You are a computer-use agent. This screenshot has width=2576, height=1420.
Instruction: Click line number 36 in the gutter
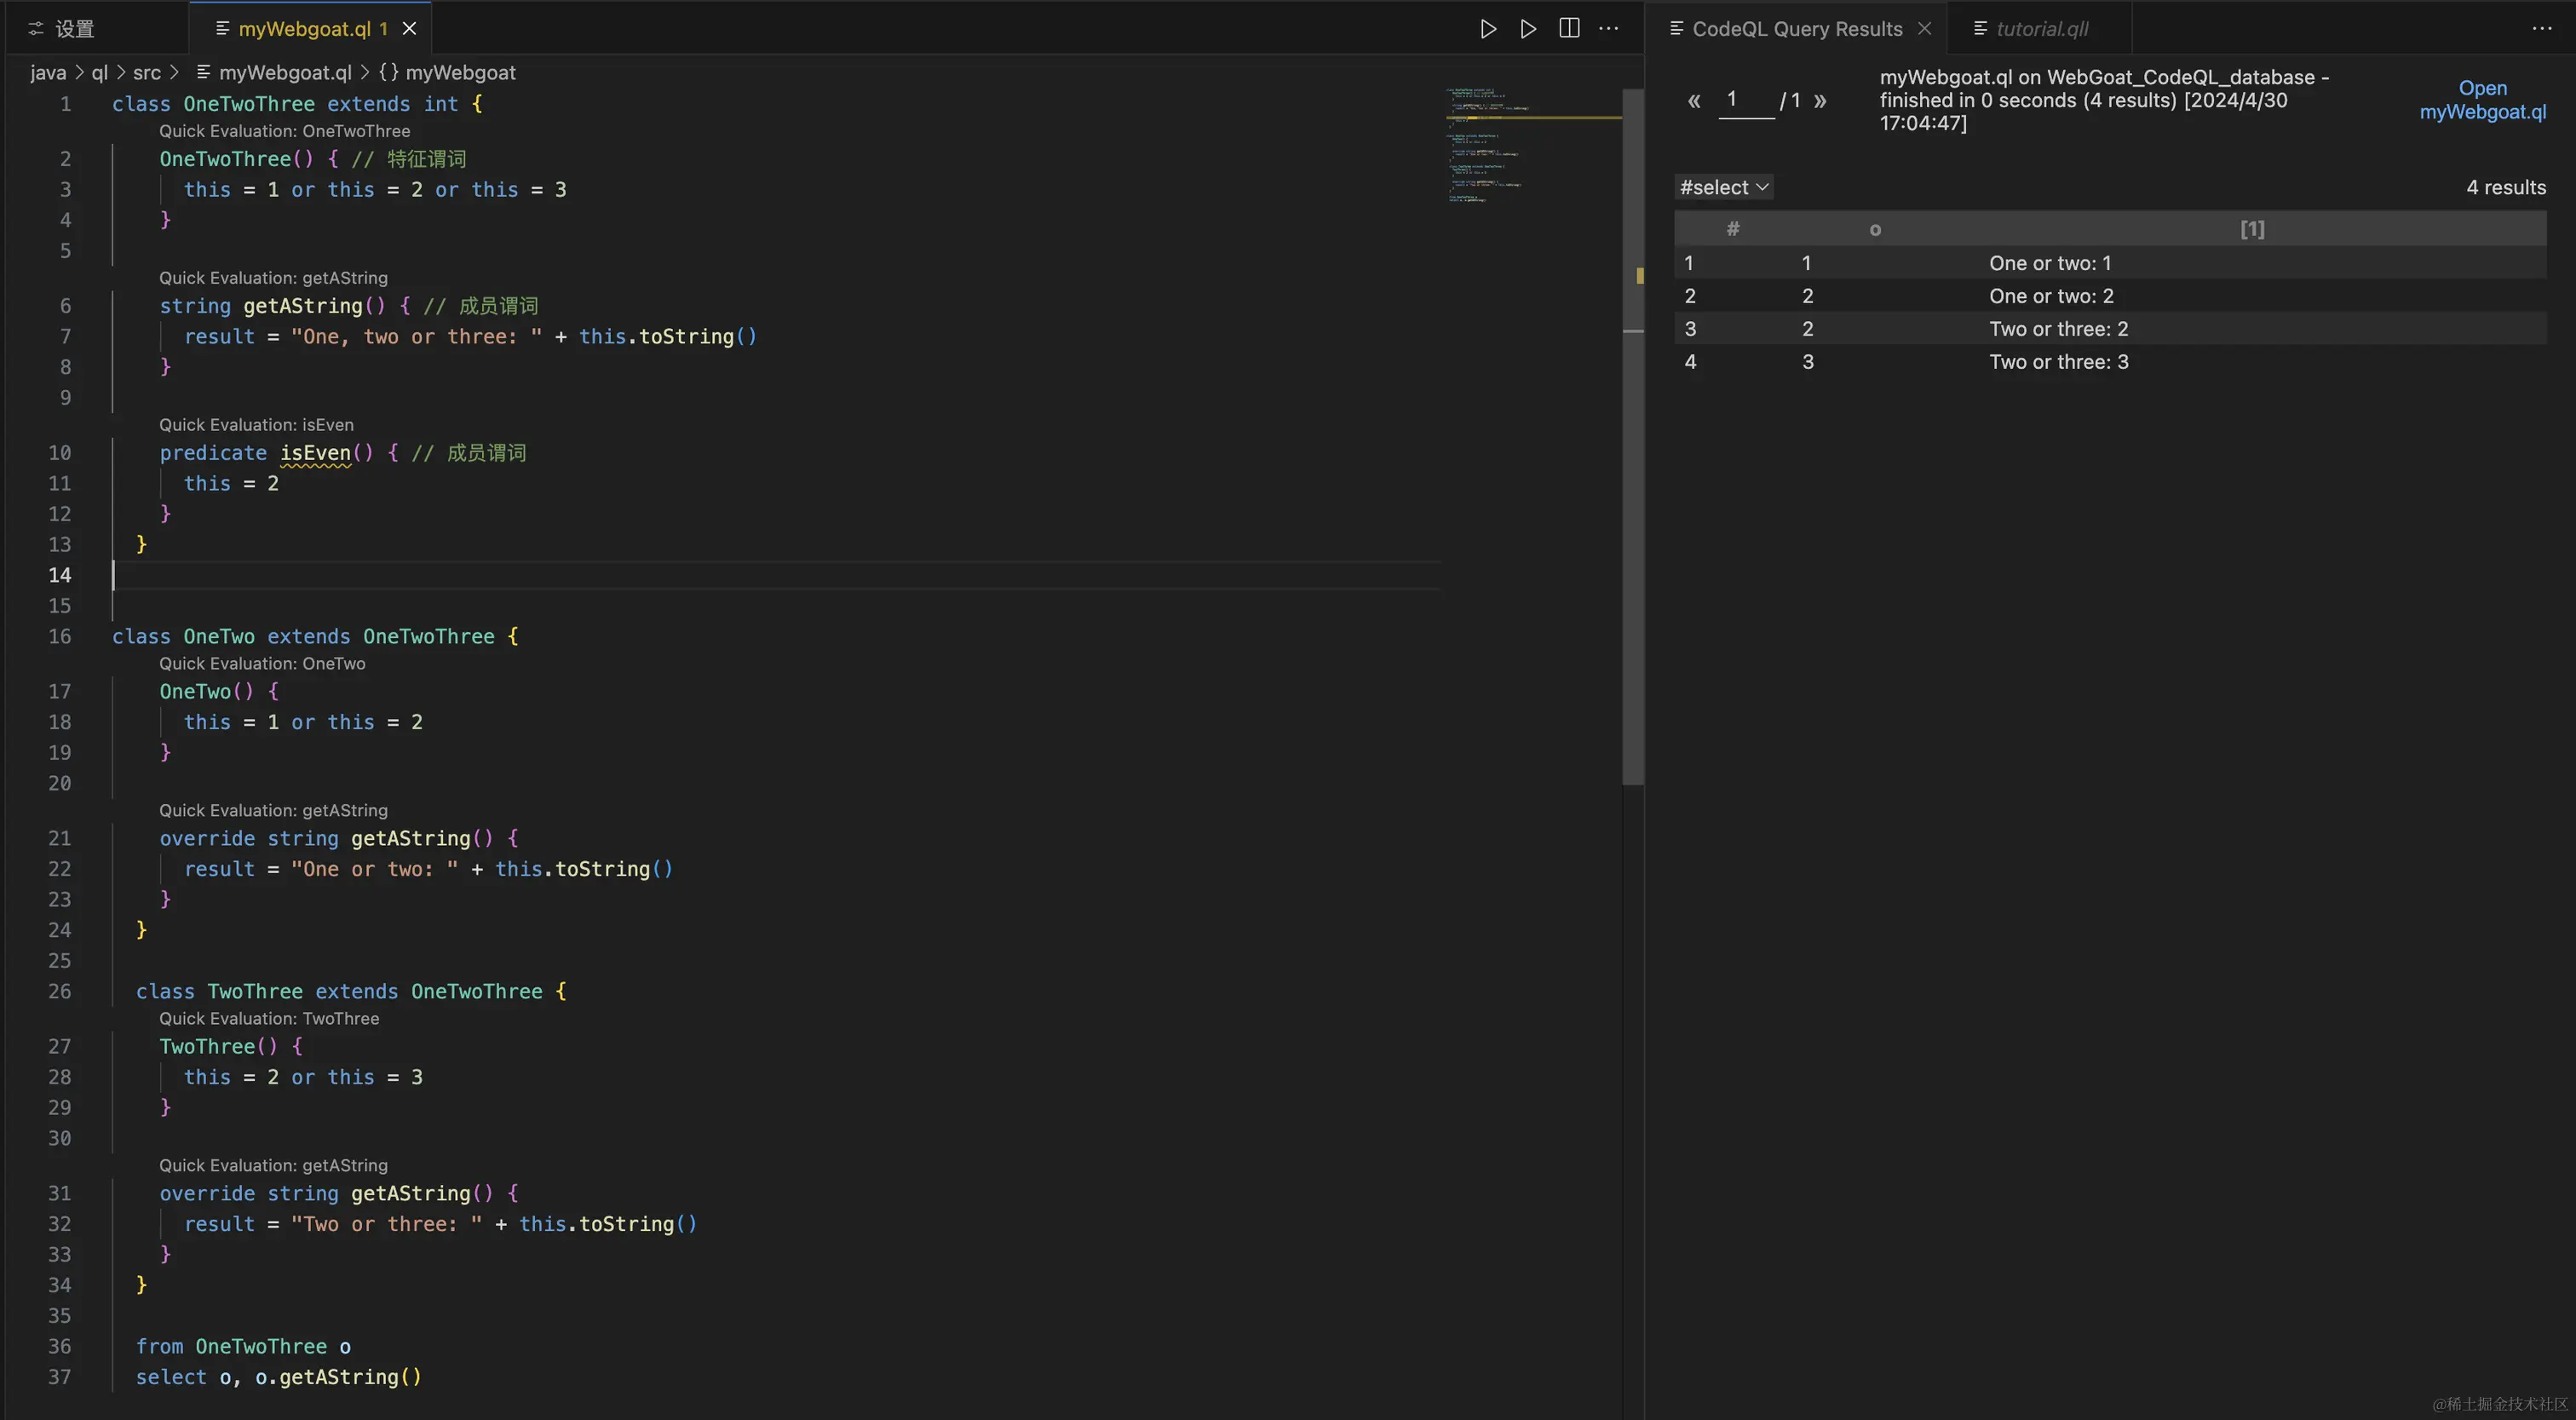tap(60, 1346)
